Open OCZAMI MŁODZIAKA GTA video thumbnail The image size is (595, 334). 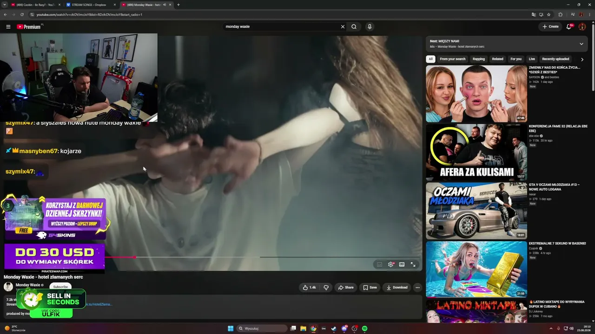(476, 211)
